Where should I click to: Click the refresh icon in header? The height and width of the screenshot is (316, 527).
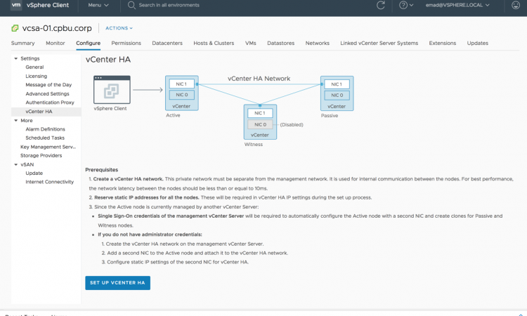click(x=380, y=5)
